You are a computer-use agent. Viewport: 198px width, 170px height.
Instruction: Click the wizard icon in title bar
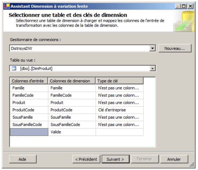click(6, 6)
